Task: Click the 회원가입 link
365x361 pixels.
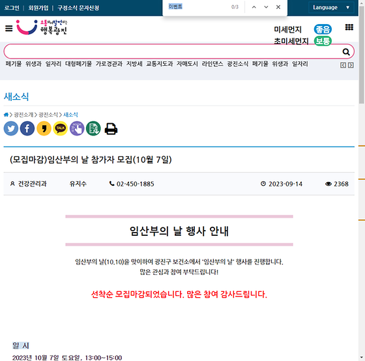Action: coord(38,8)
